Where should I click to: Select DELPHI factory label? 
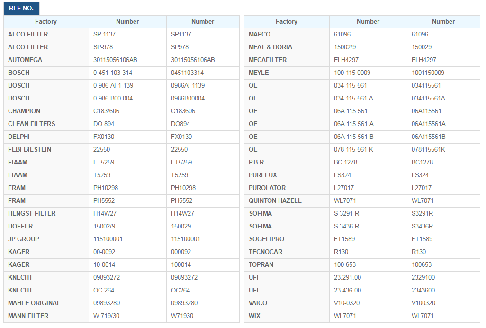click(x=19, y=137)
